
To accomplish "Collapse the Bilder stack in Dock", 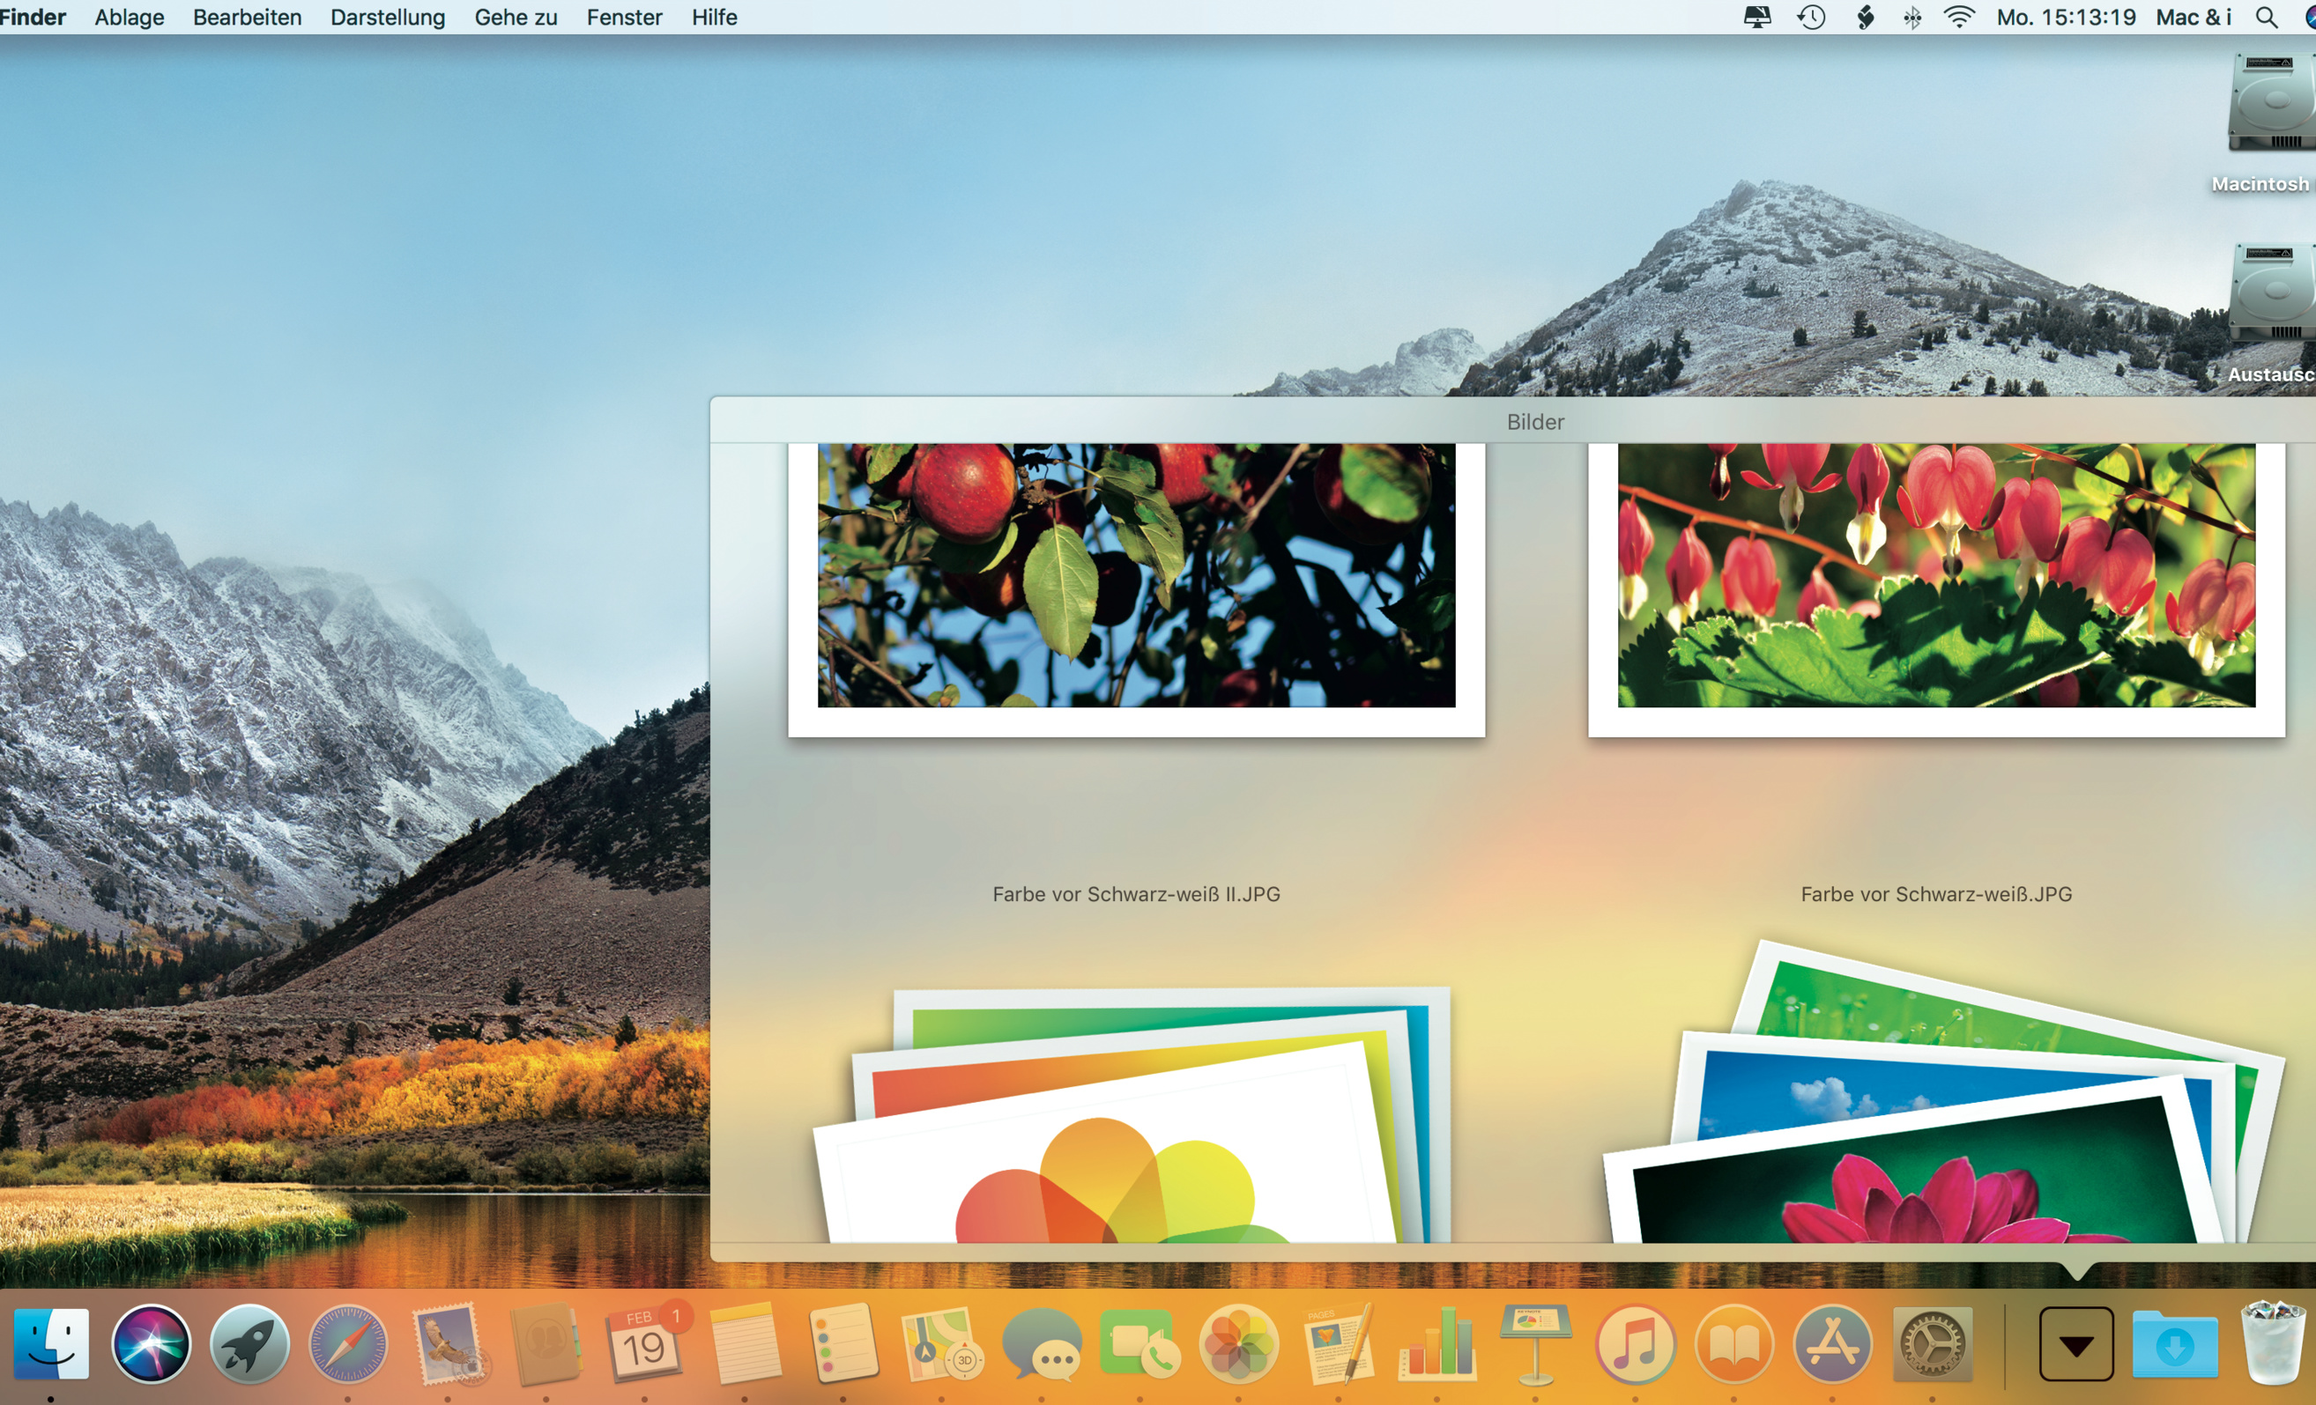I will [x=2076, y=1345].
